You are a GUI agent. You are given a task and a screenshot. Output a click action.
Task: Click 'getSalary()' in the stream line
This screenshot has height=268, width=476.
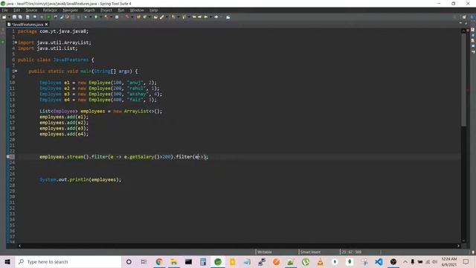coord(144,157)
